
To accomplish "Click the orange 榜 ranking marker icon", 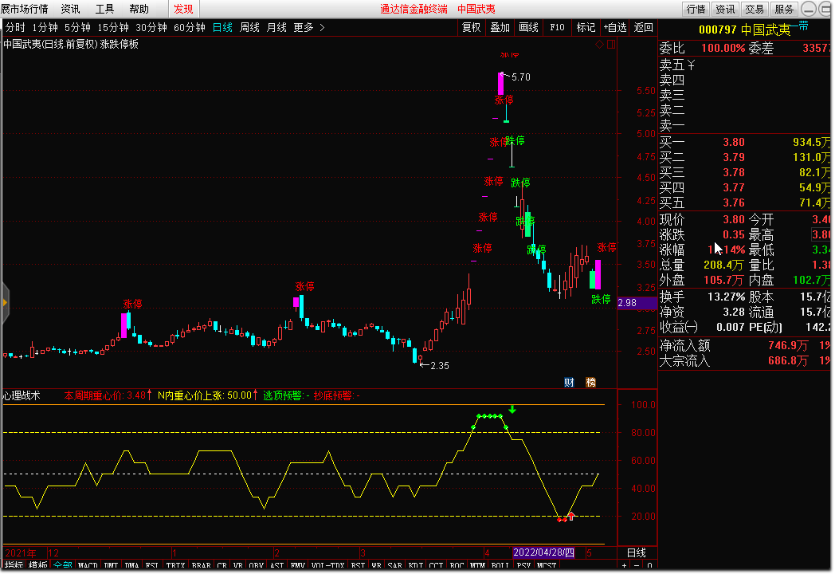I will click(x=590, y=382).
